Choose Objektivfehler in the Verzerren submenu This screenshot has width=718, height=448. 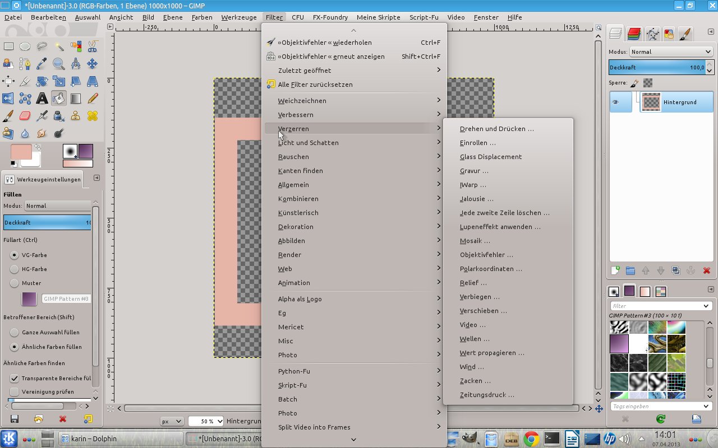(x=508, y=255)
